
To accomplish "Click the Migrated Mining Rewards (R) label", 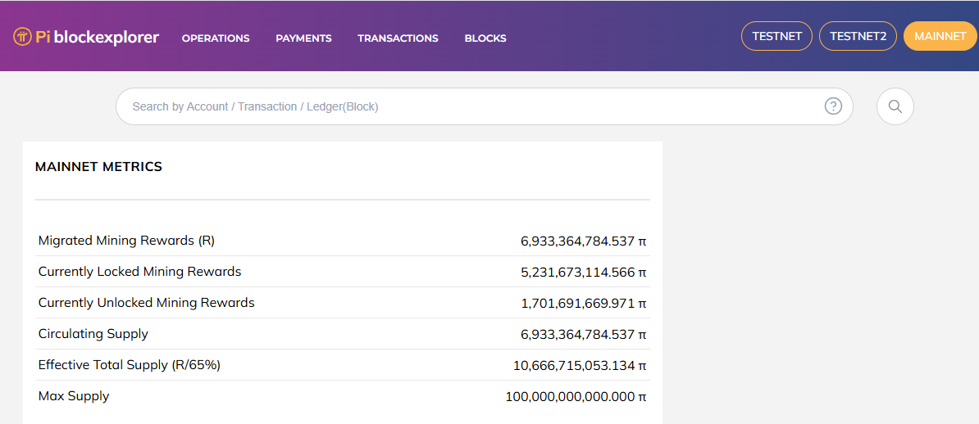I will coord(126,241).
